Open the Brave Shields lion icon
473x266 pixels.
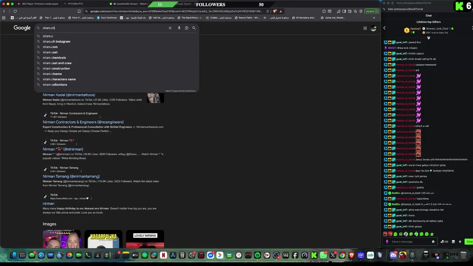[x=275, y=11]
